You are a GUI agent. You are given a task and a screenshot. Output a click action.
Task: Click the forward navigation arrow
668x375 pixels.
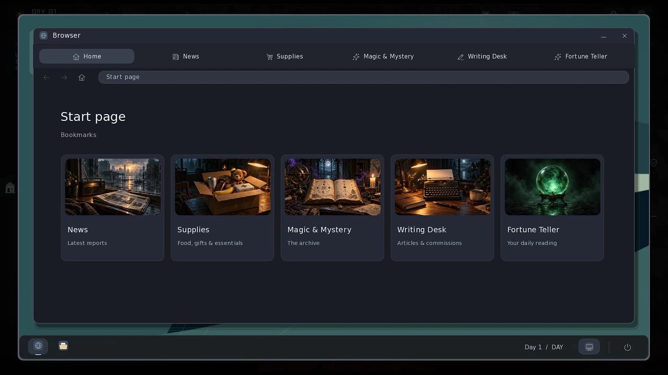[x=64, y=78]
